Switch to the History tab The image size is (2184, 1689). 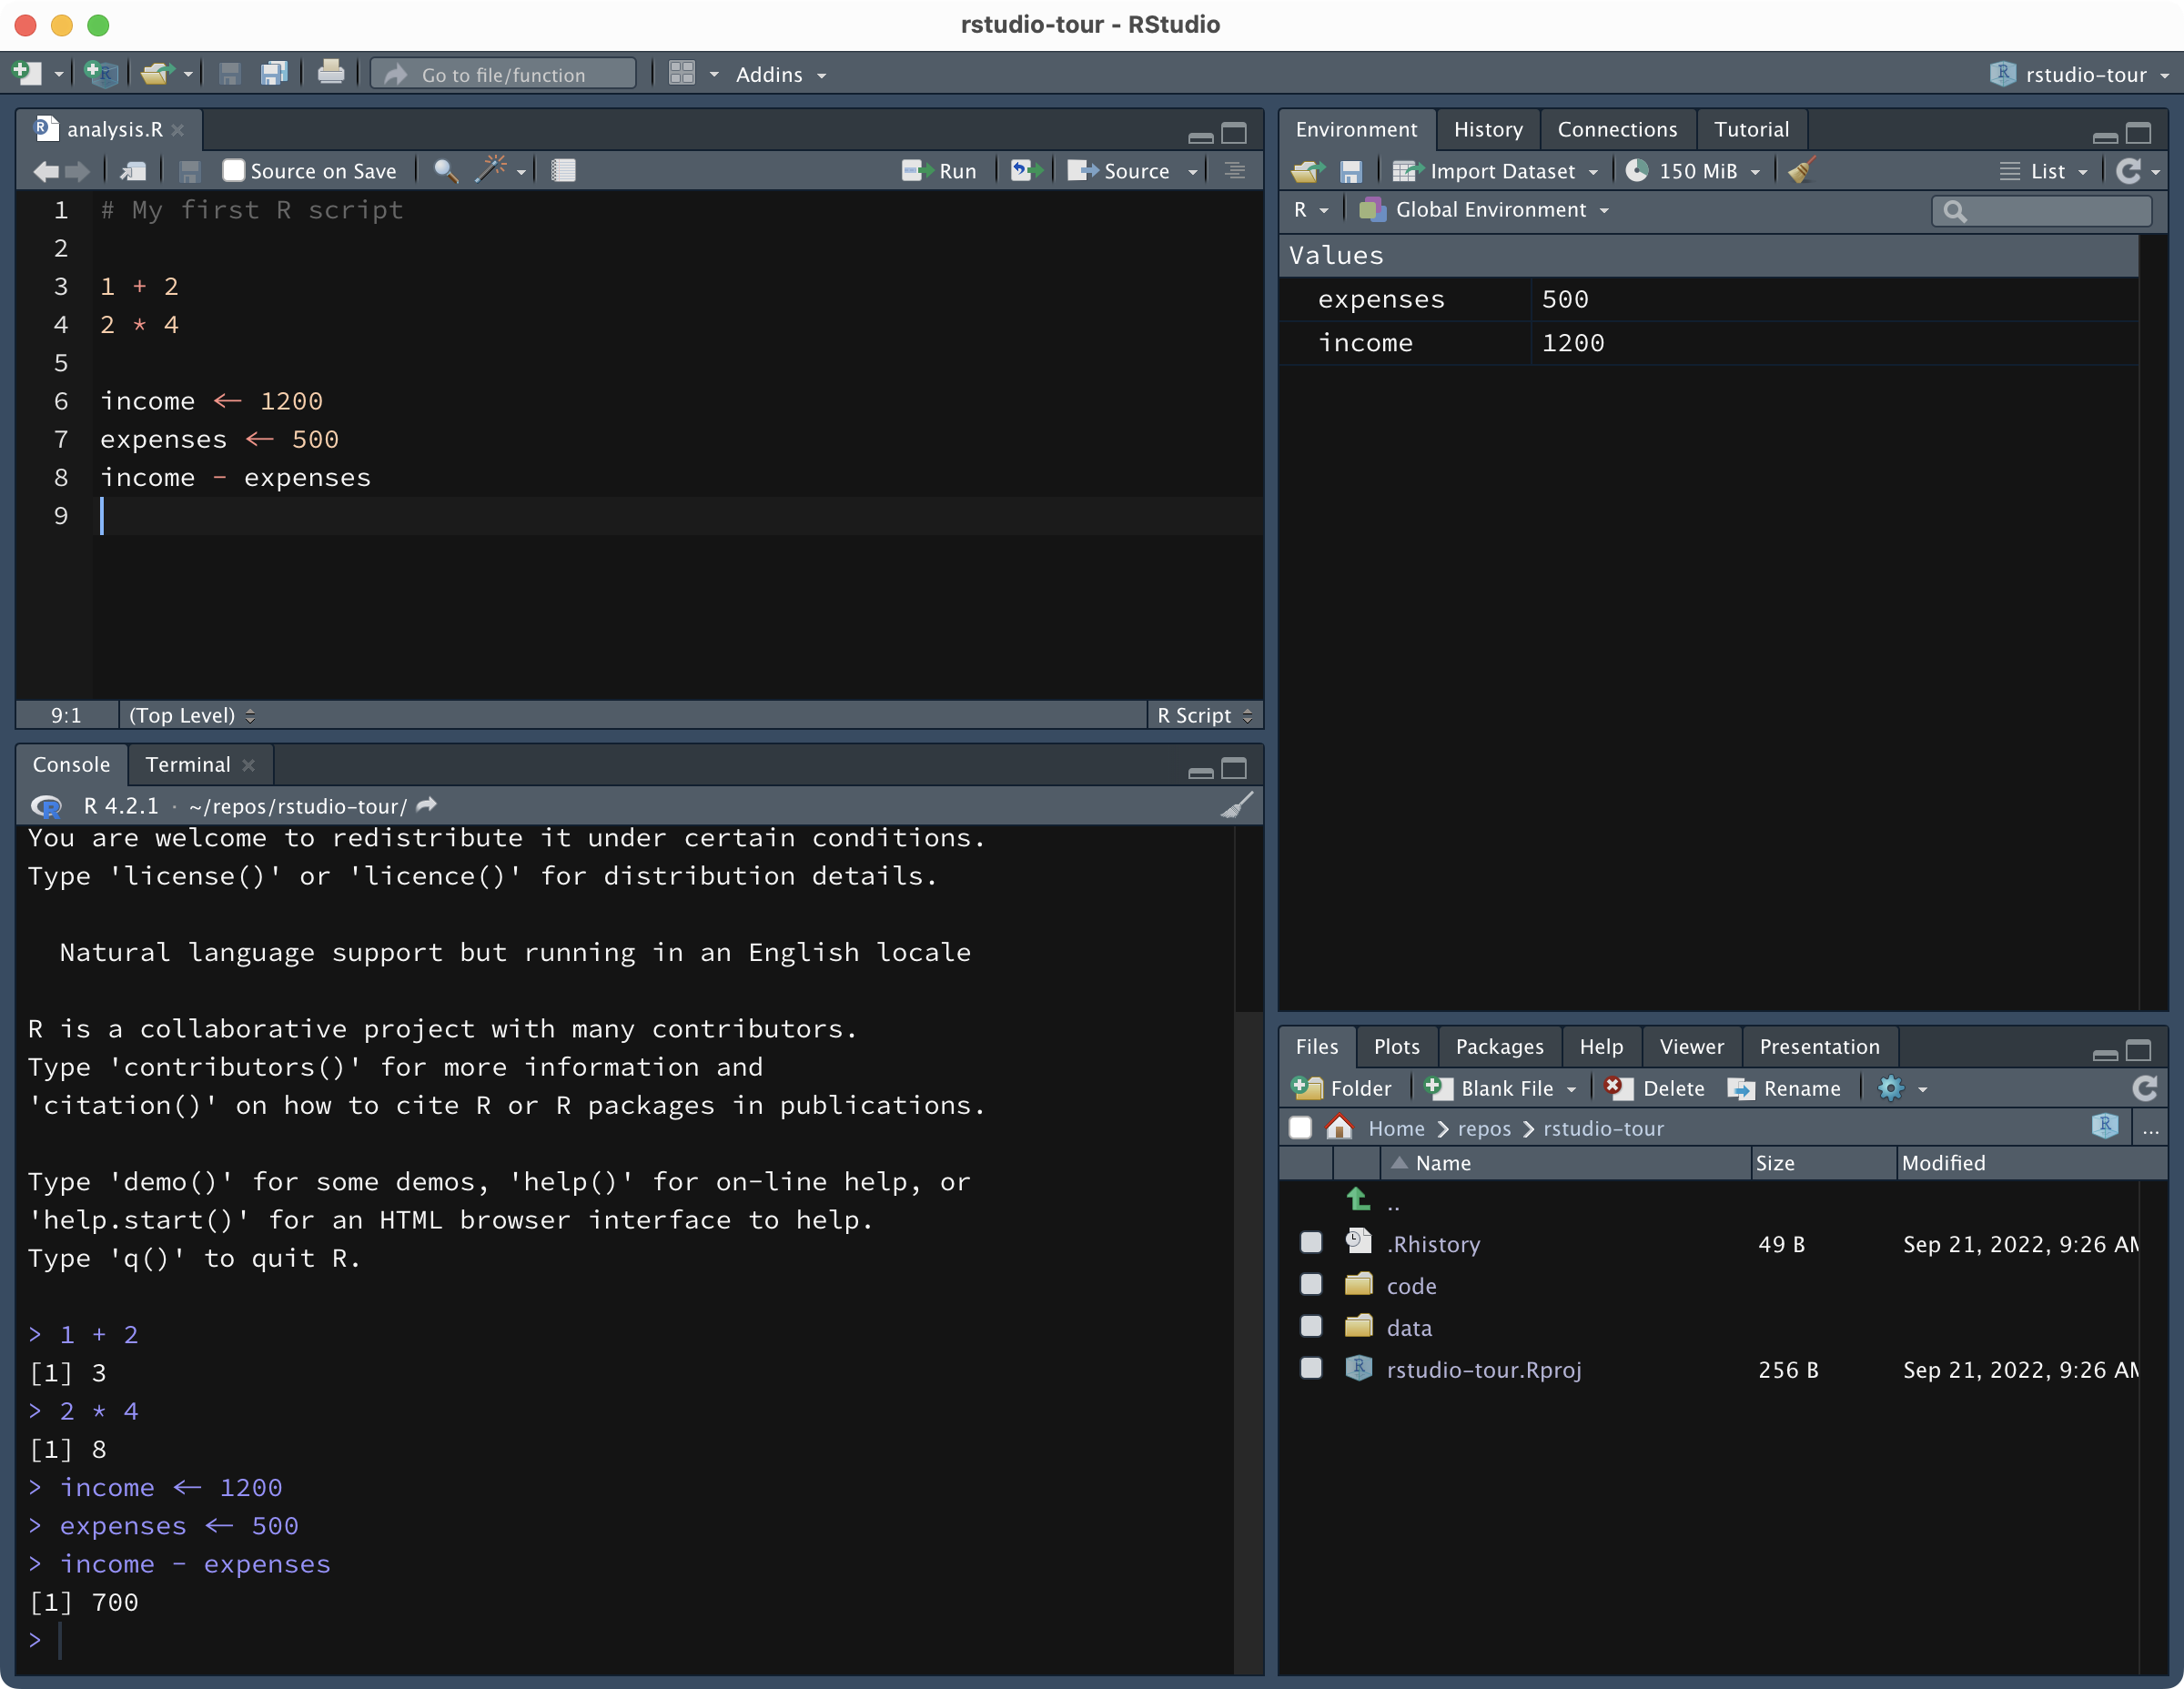coord(1488,130)
